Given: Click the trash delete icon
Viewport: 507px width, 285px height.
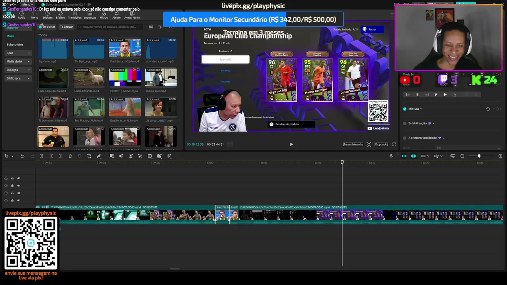Looking at the screenshot, I should (x=70, y=156).
